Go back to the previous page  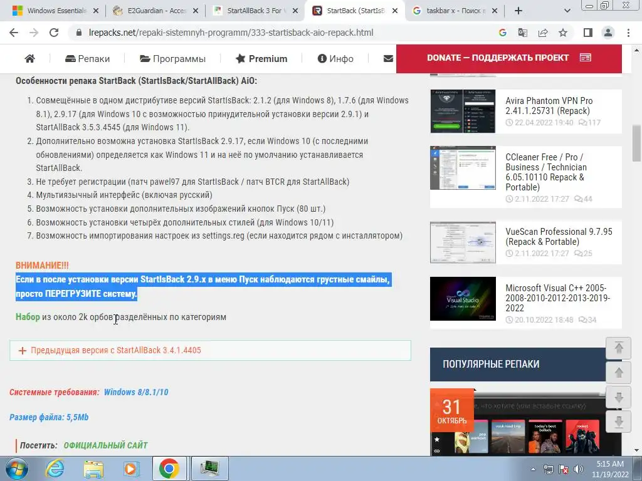[x=14, y=33]
